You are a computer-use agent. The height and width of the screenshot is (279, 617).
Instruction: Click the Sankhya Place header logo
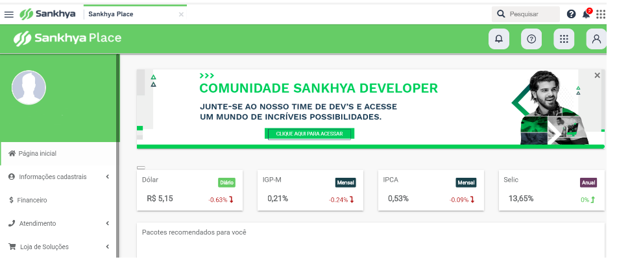click(x=67, y=38)
